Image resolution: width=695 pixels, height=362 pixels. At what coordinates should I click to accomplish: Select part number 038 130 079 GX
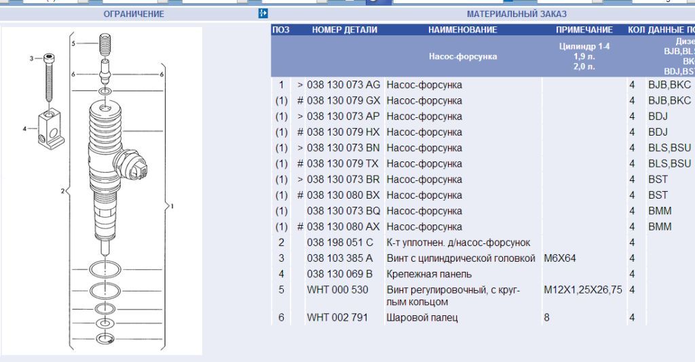[343, 100]
